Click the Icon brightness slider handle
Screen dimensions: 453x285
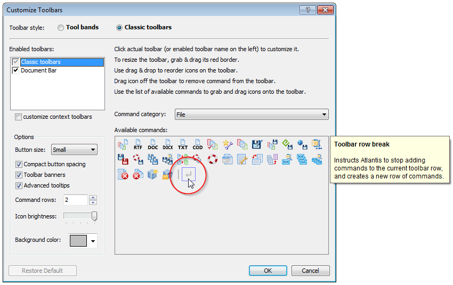94,216
